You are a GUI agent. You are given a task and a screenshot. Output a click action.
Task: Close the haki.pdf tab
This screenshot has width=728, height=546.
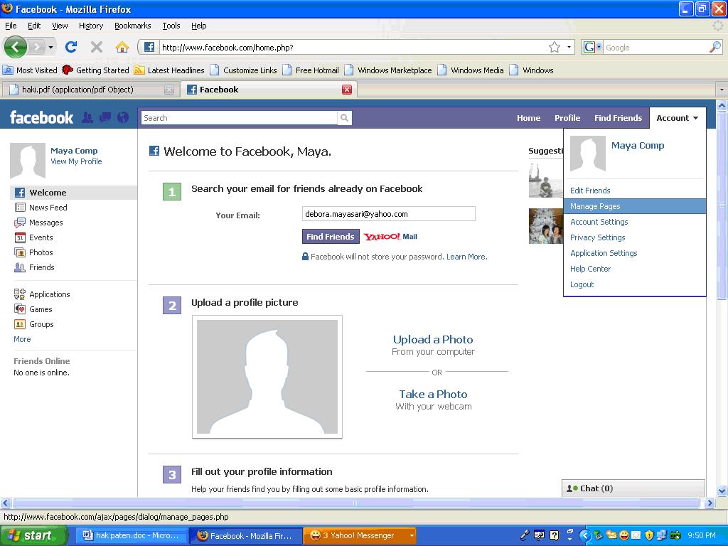169,90
